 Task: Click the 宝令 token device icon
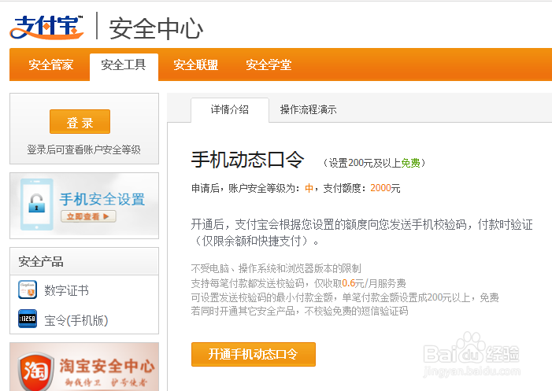(x=28, y=319)
